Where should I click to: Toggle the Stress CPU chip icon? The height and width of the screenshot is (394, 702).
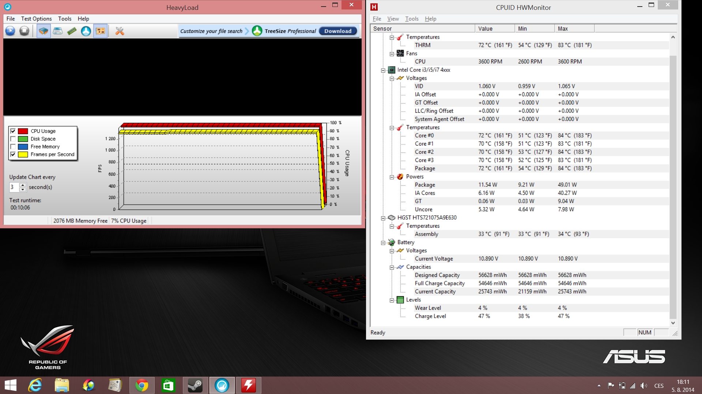pos(44,31)
